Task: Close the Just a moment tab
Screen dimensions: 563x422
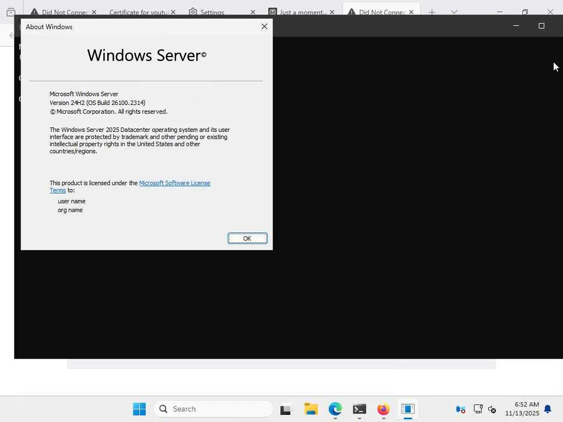Action: (332, 12)
